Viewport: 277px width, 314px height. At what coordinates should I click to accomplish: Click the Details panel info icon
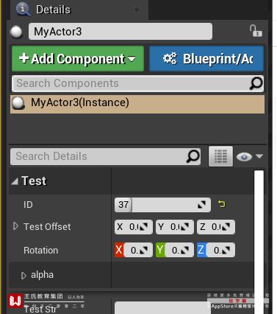(x=23, y=9)
